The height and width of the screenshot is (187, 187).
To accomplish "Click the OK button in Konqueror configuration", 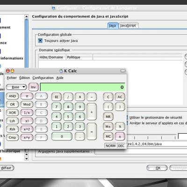I will 157,168.
